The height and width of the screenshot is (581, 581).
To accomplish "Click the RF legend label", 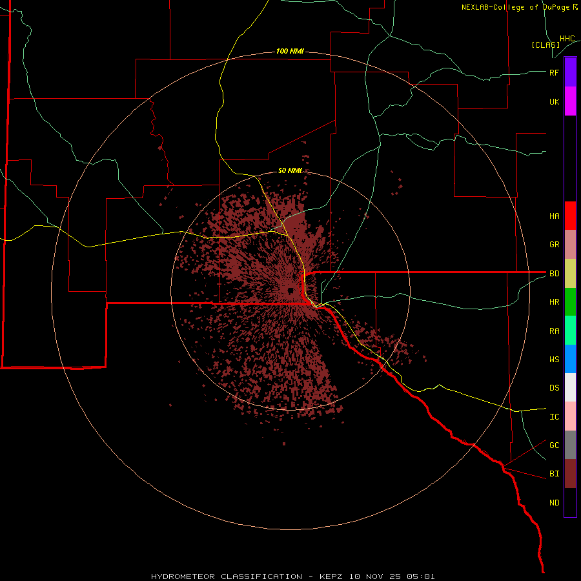I will click(x=554, y=72).
